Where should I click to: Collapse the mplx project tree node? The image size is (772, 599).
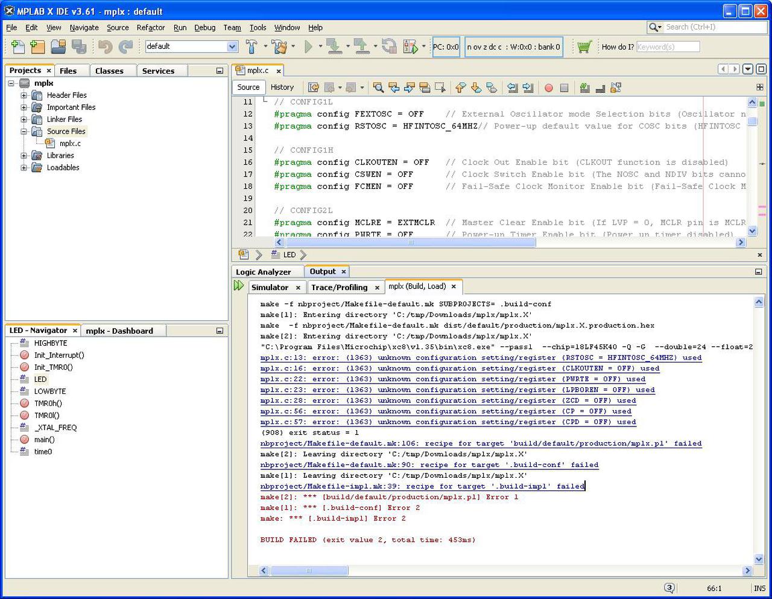click(11, 83)
